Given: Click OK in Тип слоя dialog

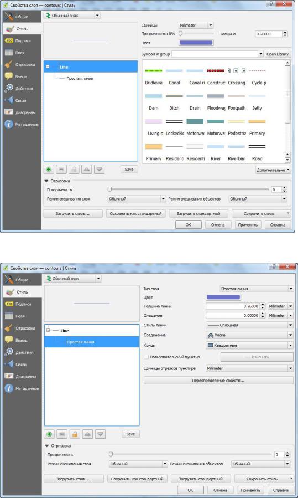Looking at the screenshot, I should click(190, 490).
